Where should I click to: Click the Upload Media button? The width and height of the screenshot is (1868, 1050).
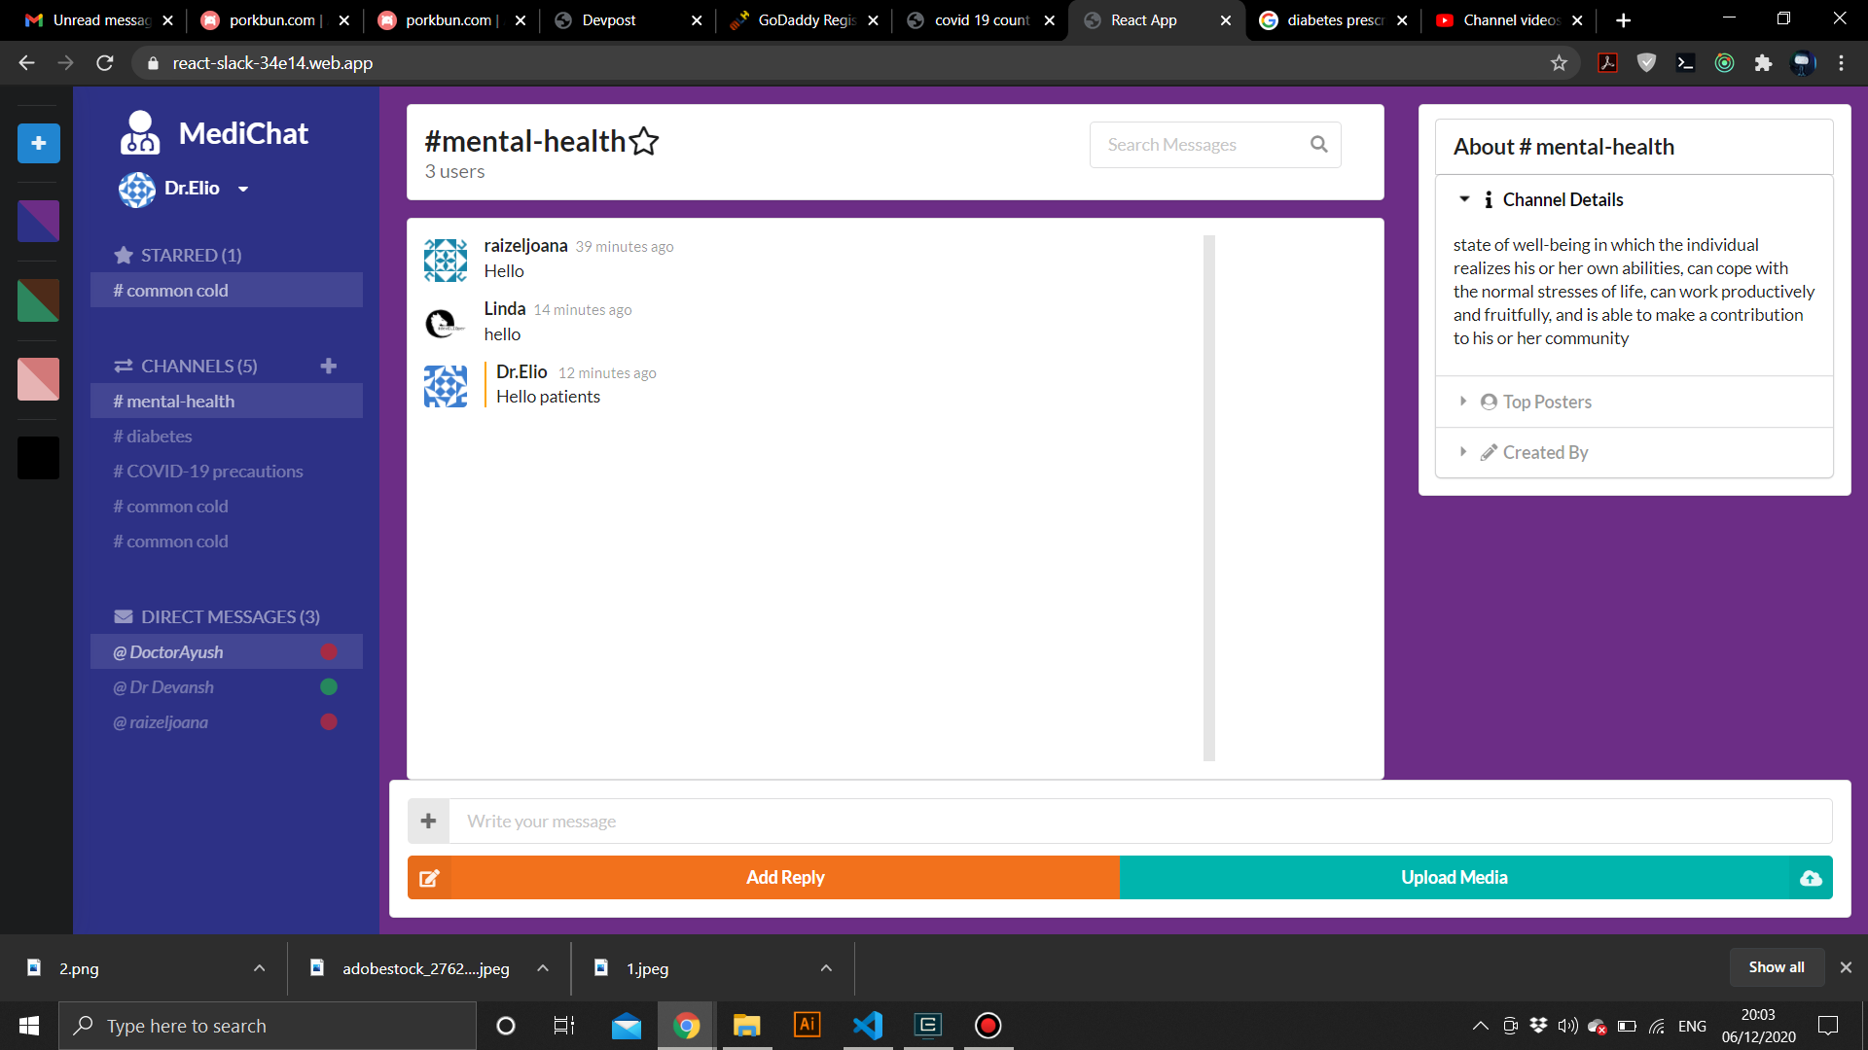tap(1455, 878)
